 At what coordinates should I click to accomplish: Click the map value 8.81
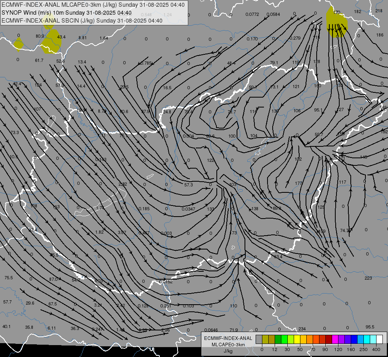coord(82,38)
